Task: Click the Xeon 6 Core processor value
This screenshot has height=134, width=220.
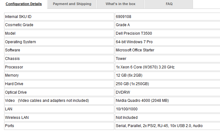Action: (145, 67)
